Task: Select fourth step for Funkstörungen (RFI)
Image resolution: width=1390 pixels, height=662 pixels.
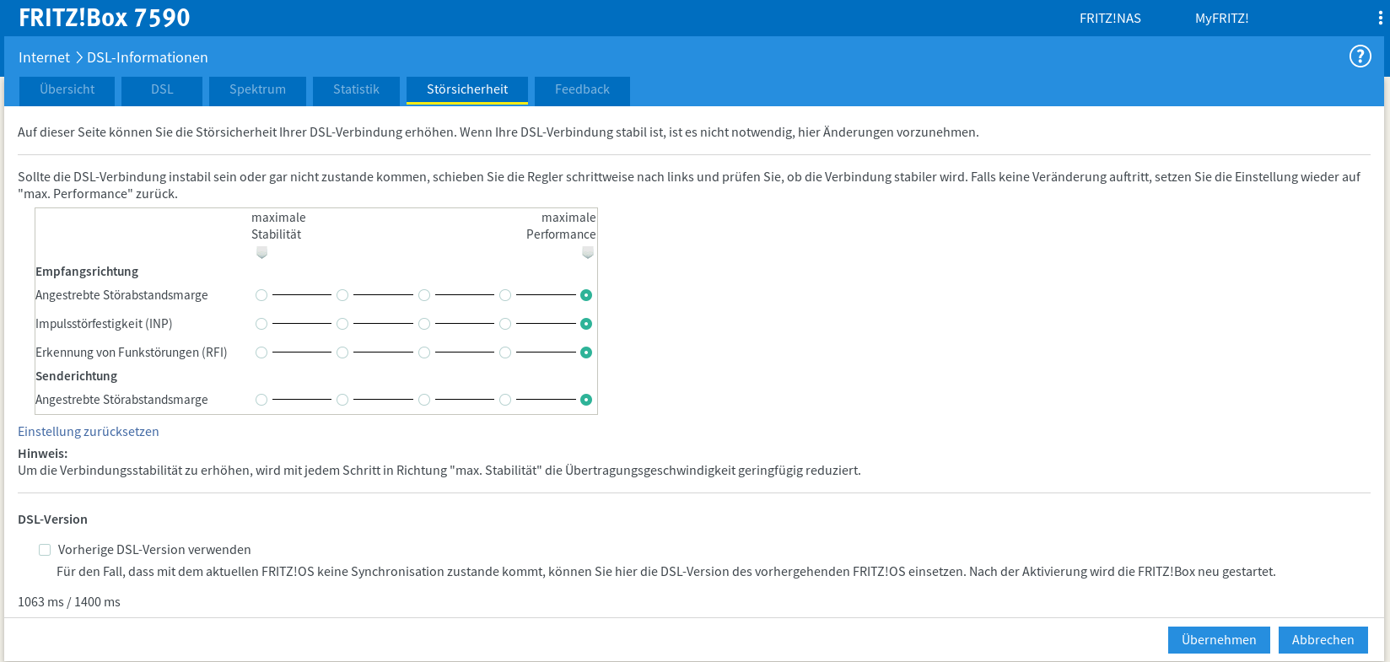Action: point(505,353)
